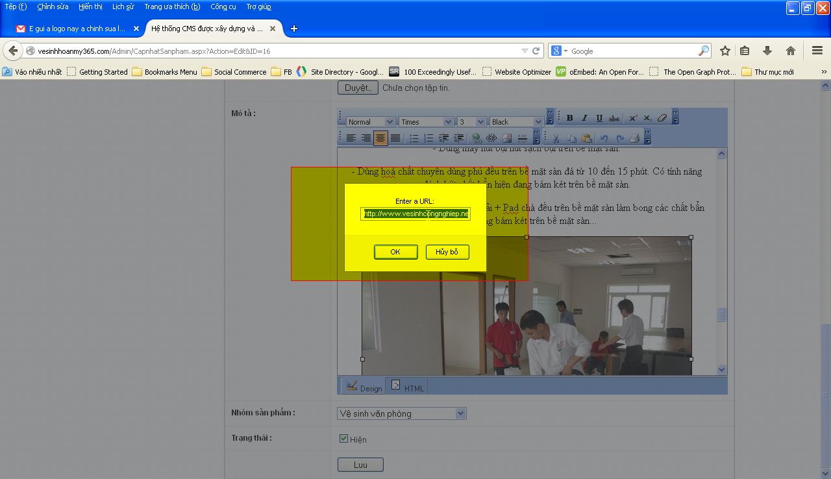Click the Duyệt file browse button
The height and width of the screenshot is (479, 831).
(x=358, y=88)
